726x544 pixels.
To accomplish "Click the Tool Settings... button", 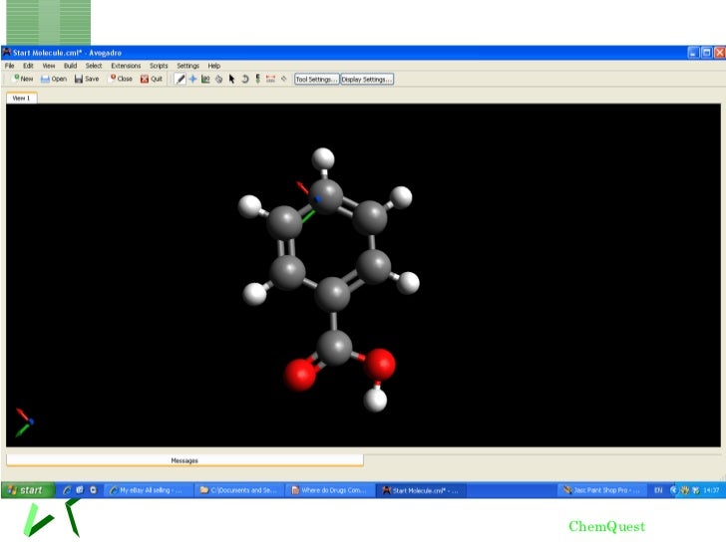I will coord(316,79).
